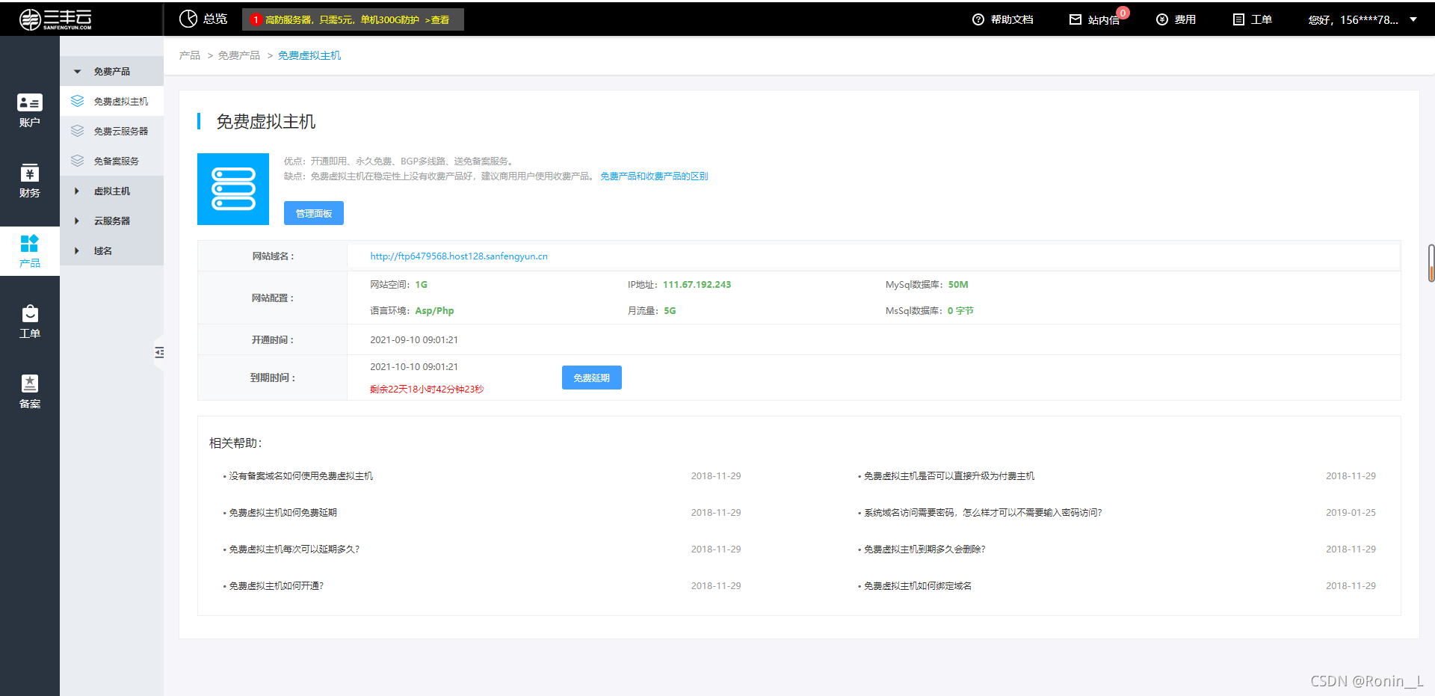The width and height of the screenshot is (1435, 696).
Task: Open help 免费虚拟主机到期多久会删除?
Action: click(925, 549)
